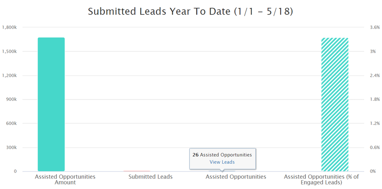Click the 900k left axis value

[x=12, y=99]
